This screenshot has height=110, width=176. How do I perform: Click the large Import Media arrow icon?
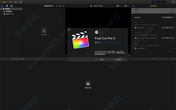(x=44, y=31)
